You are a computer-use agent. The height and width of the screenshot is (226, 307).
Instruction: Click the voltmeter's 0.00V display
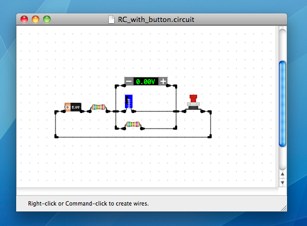pyautogui.click(x=145, y=81)
